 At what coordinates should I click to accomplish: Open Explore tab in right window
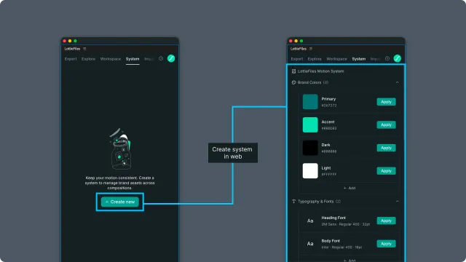coord(315,59)
